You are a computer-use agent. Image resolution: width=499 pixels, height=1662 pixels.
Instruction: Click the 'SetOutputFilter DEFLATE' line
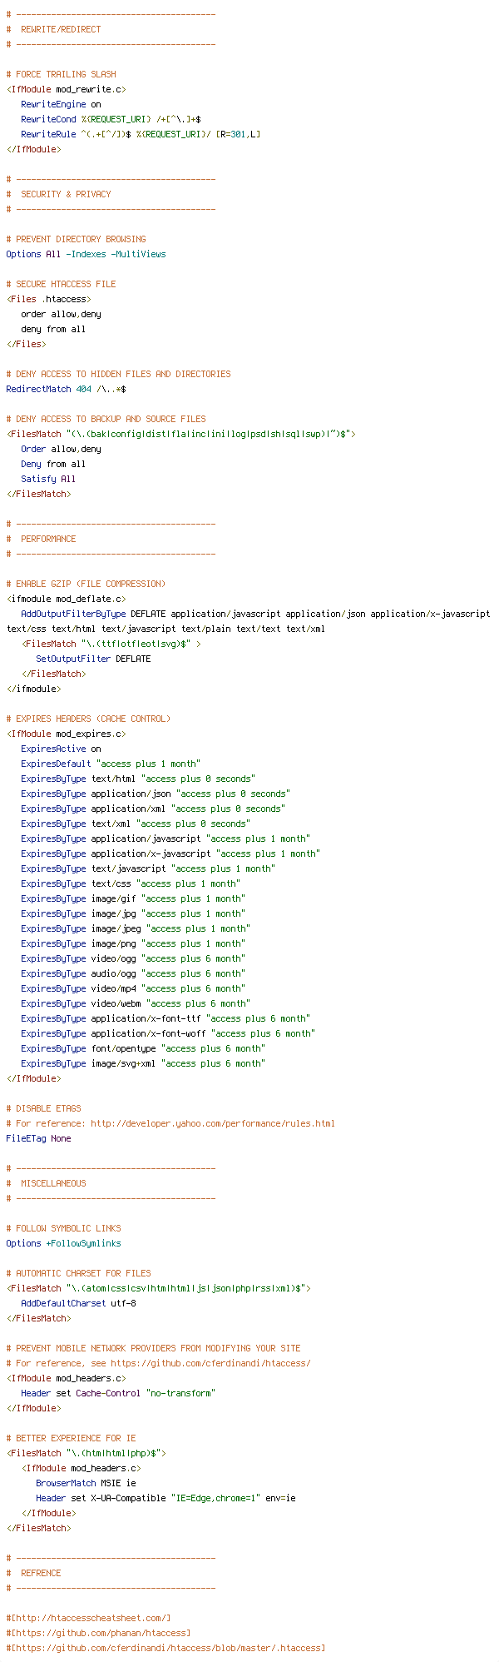click(93, 659)
